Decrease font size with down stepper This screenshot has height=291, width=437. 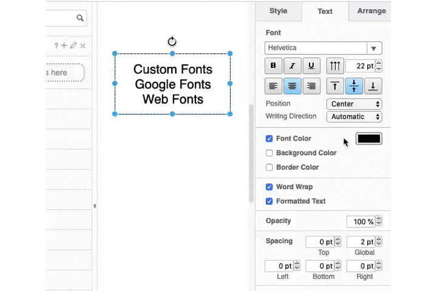[x=379, y=69]
